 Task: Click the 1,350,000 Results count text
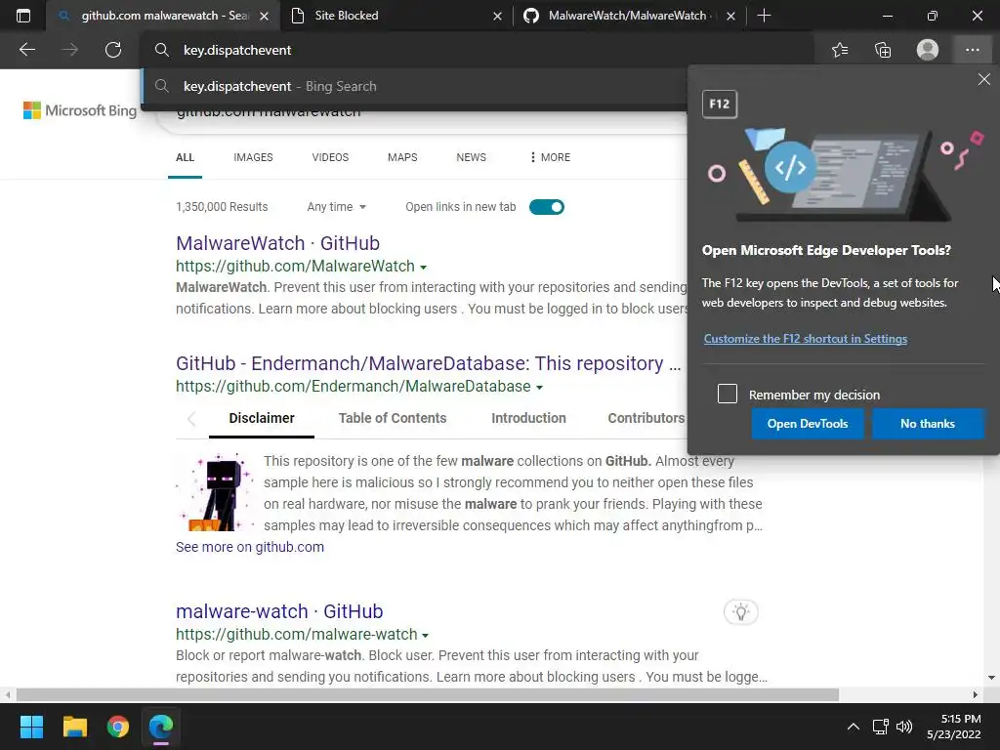point(222,207)
